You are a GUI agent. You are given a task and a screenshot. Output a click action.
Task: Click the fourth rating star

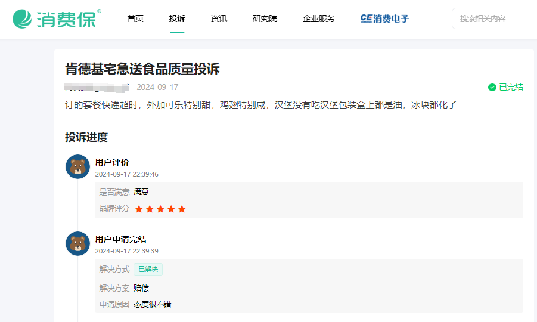171,209
